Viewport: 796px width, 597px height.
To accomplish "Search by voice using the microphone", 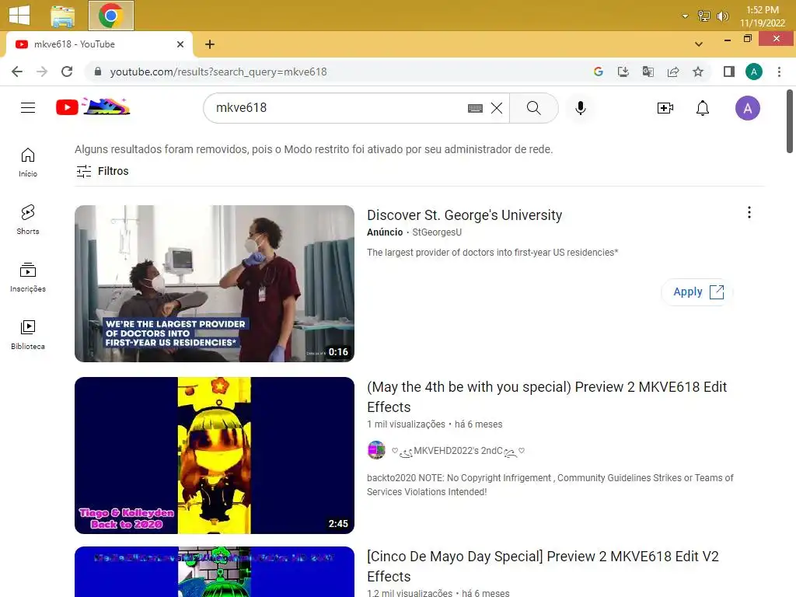I will [581, 107].
